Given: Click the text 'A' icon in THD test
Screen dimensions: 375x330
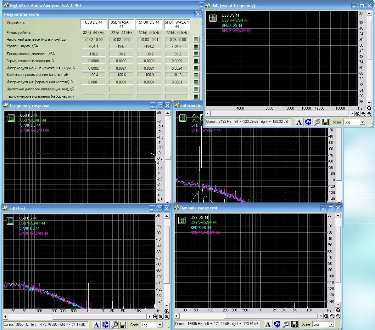Looking at the screenshot, I should click(x=97, y=325).
